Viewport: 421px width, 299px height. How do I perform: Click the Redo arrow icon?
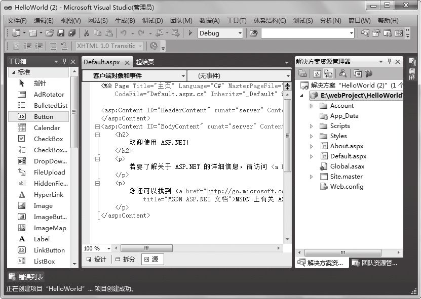click(x=141, y=33)
